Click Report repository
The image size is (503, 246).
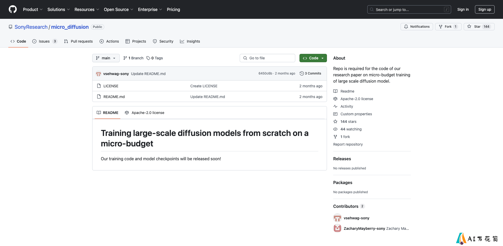(x=348, y=144)
